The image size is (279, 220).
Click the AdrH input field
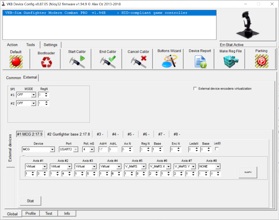(103, 149)
